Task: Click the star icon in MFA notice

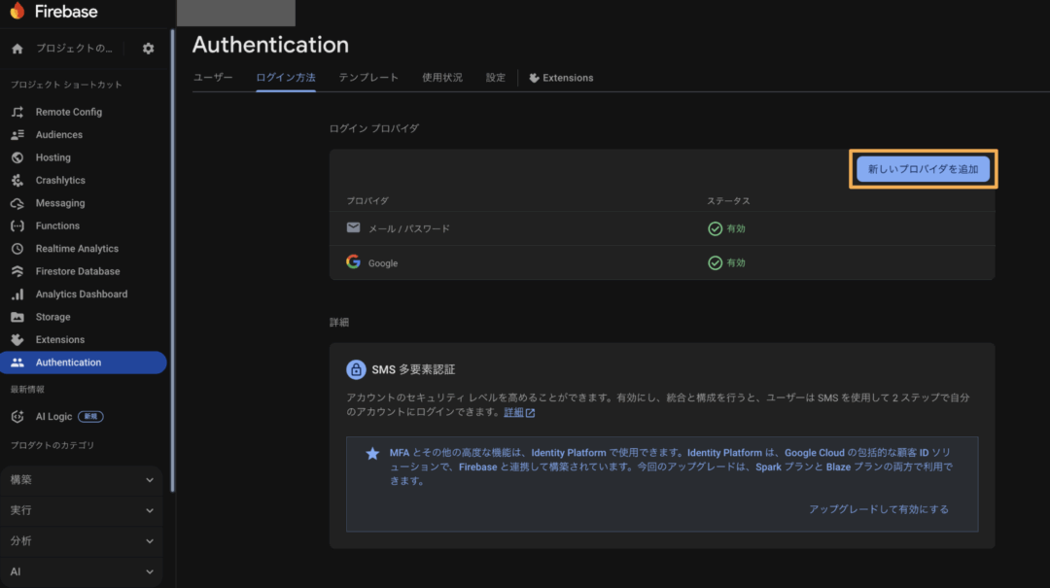Action: [372, 453]
